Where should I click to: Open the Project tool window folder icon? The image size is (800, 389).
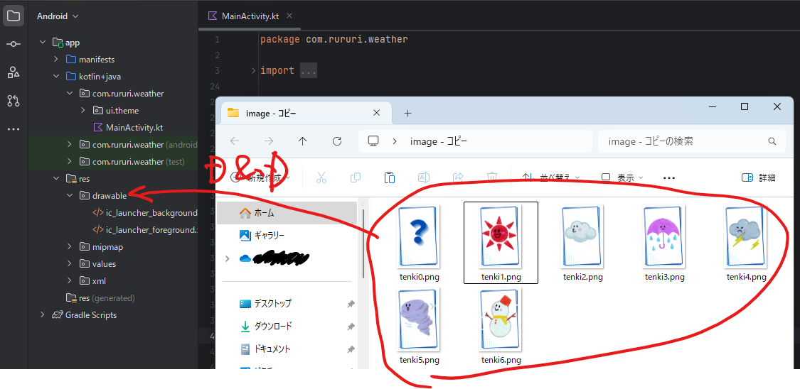coord(14,16)
